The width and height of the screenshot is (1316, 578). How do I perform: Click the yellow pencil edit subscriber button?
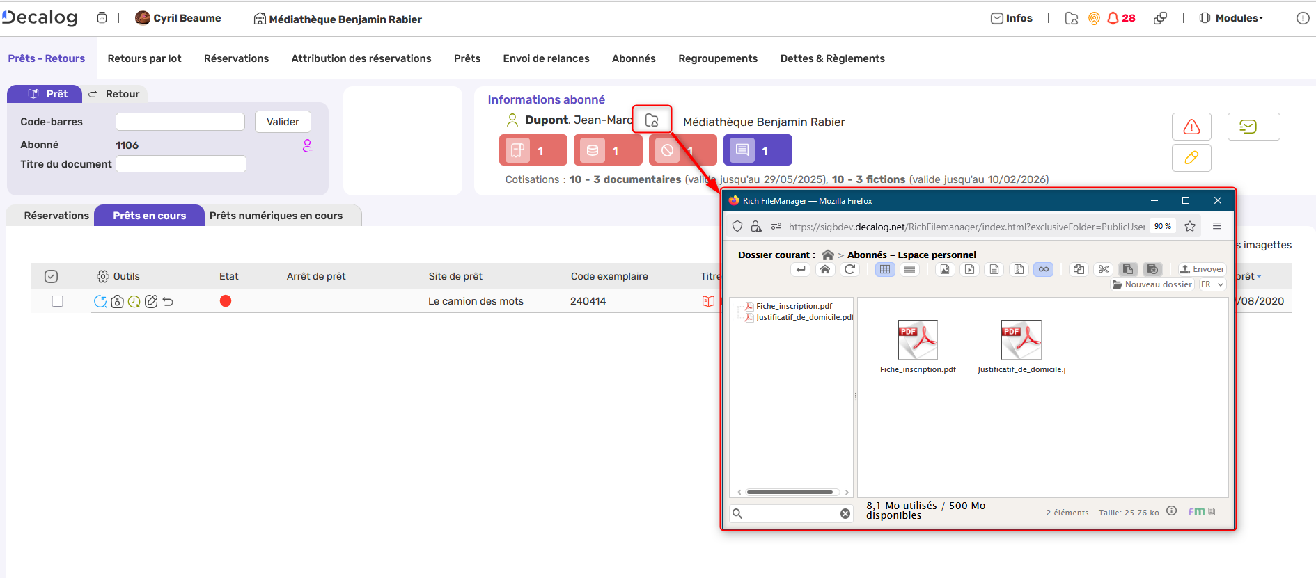pos(1191,158)
